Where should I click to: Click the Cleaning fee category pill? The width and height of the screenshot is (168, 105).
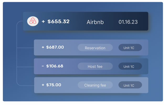point(95,85)
